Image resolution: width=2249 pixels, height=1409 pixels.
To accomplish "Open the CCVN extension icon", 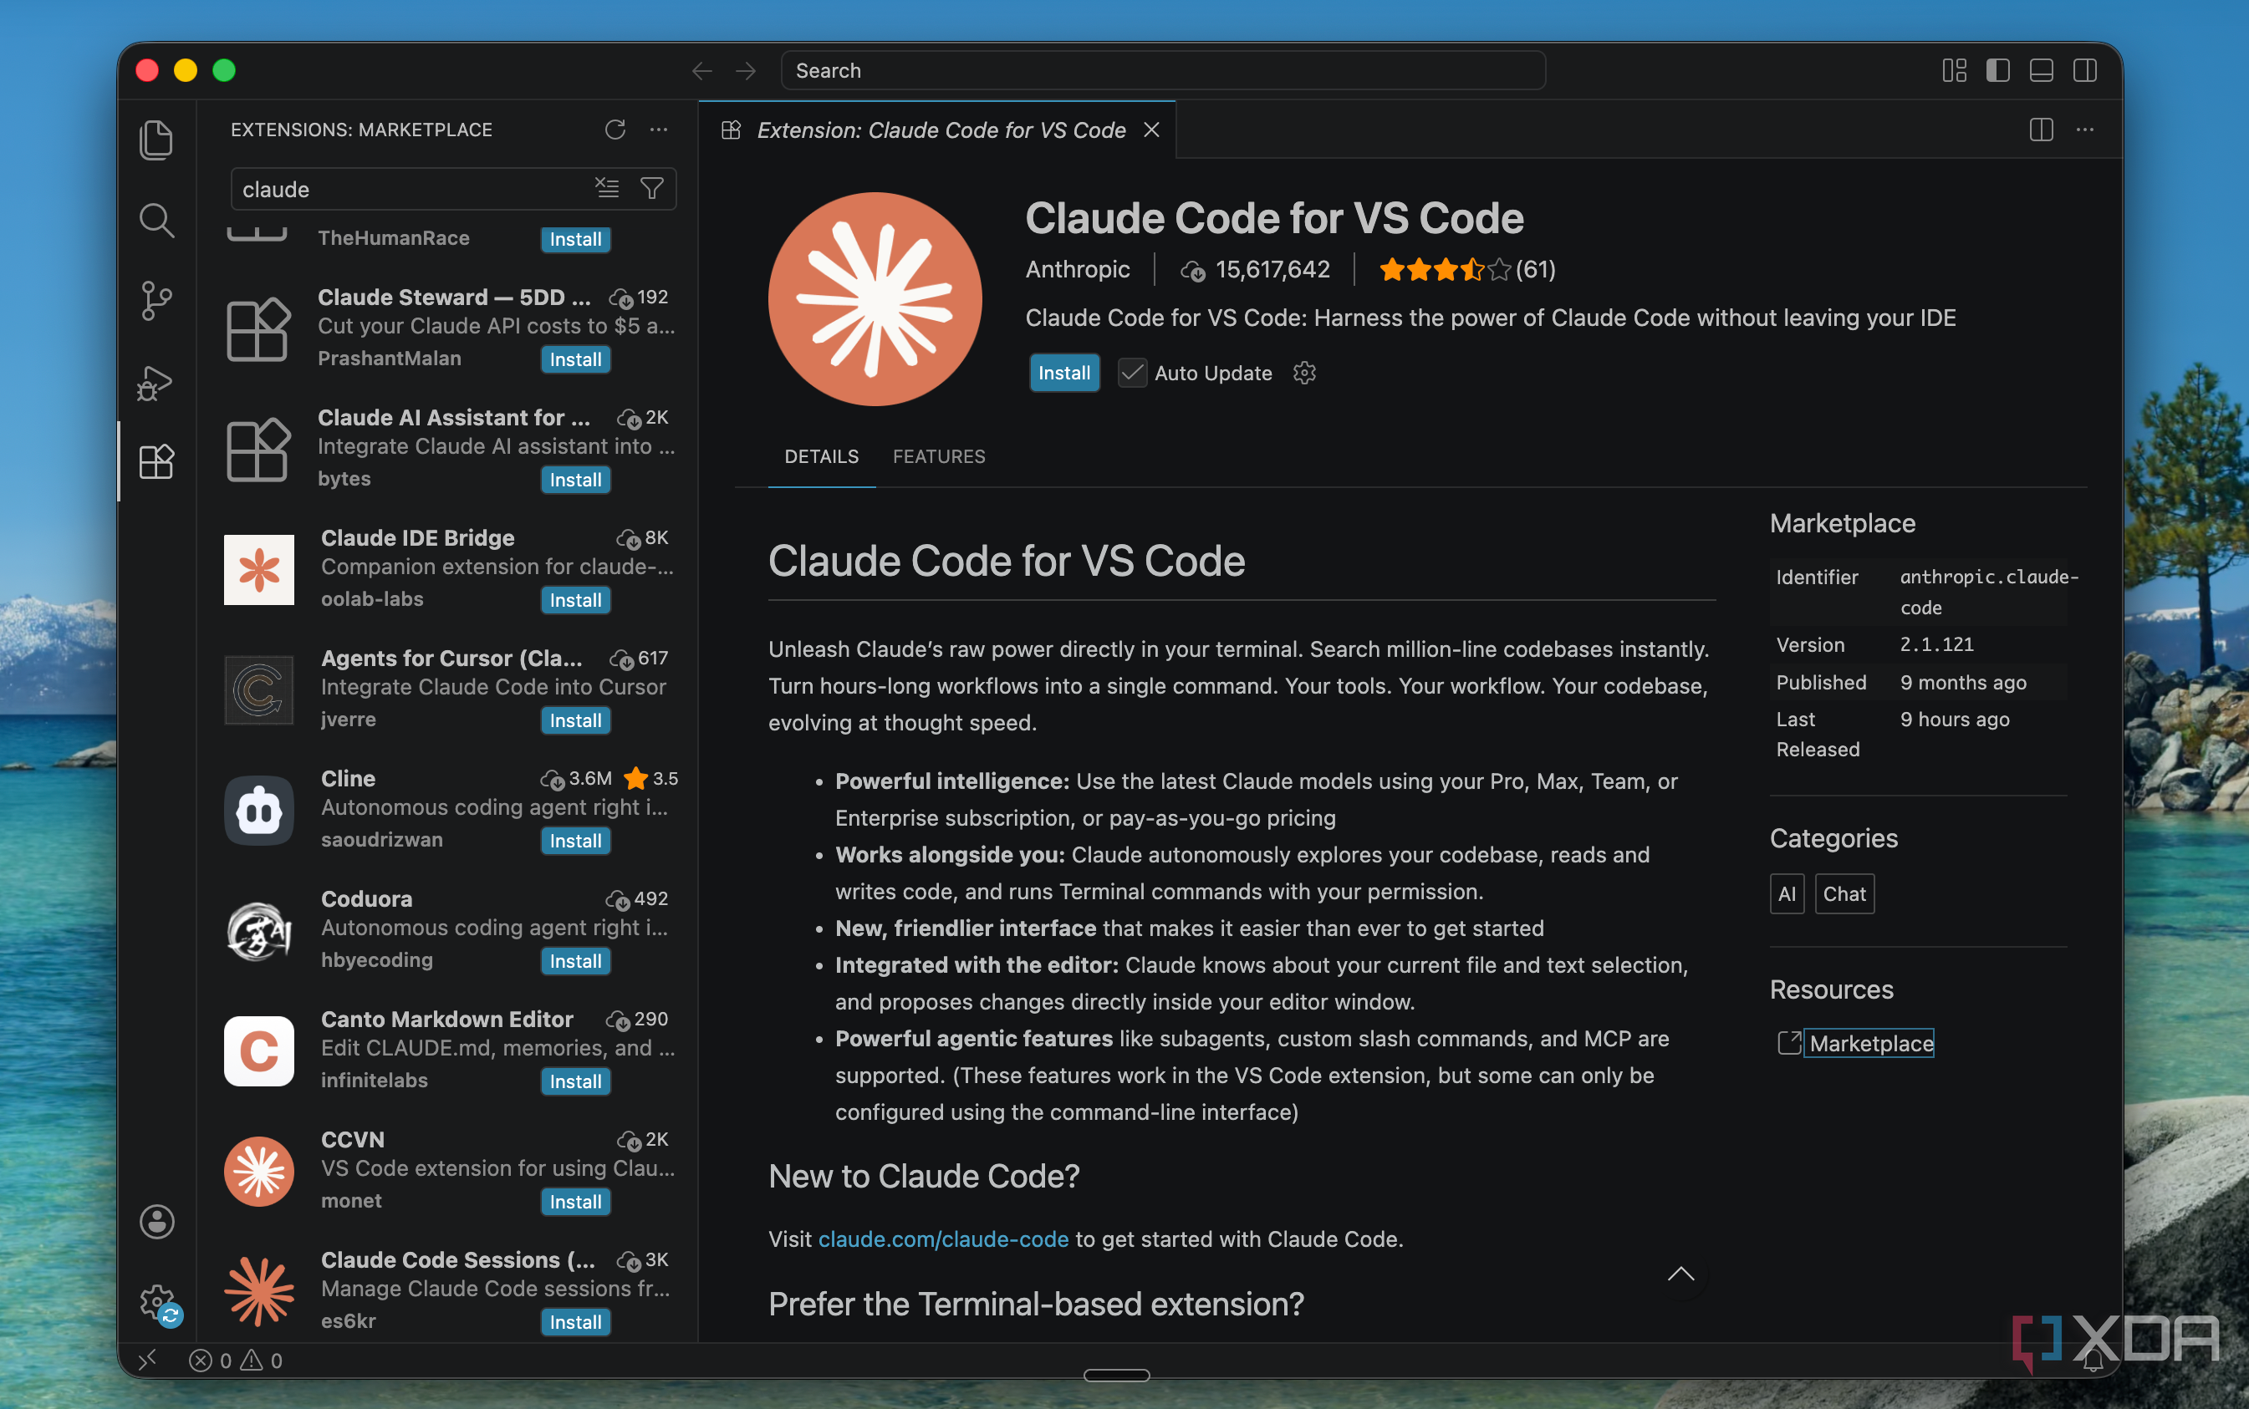I will (259, 1171).
